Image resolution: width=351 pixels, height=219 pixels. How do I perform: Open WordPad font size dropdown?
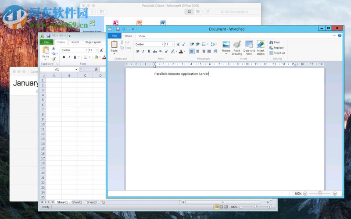pos(173,44)
